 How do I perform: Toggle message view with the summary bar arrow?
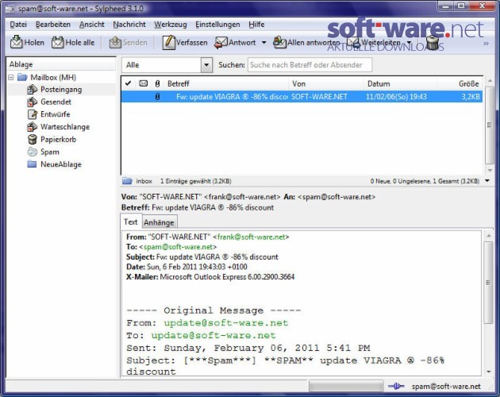coord(487,181)
